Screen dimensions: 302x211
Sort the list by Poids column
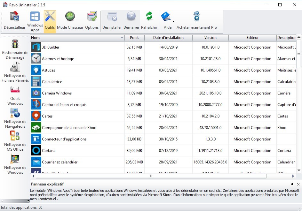tap(134, 38)
